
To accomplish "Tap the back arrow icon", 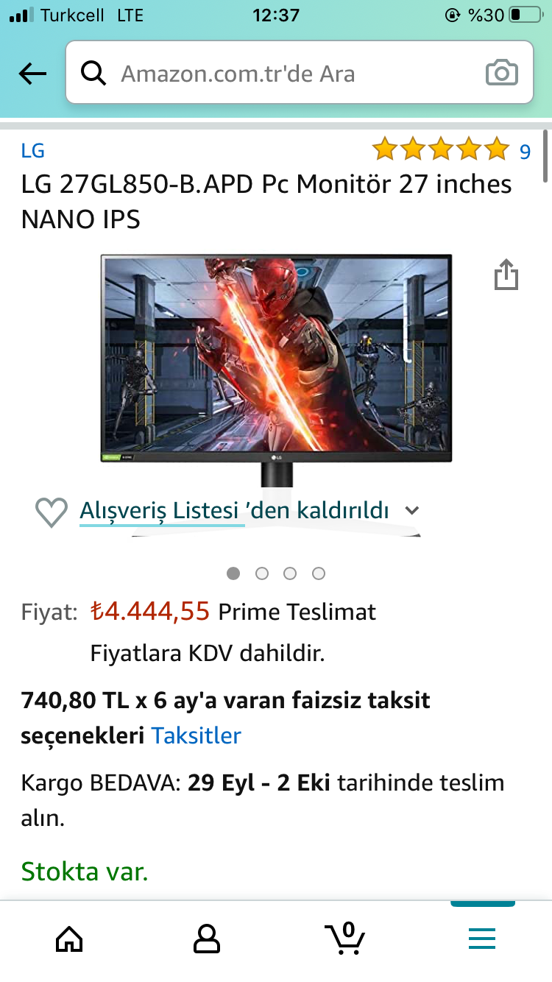I will coord(32,74).
